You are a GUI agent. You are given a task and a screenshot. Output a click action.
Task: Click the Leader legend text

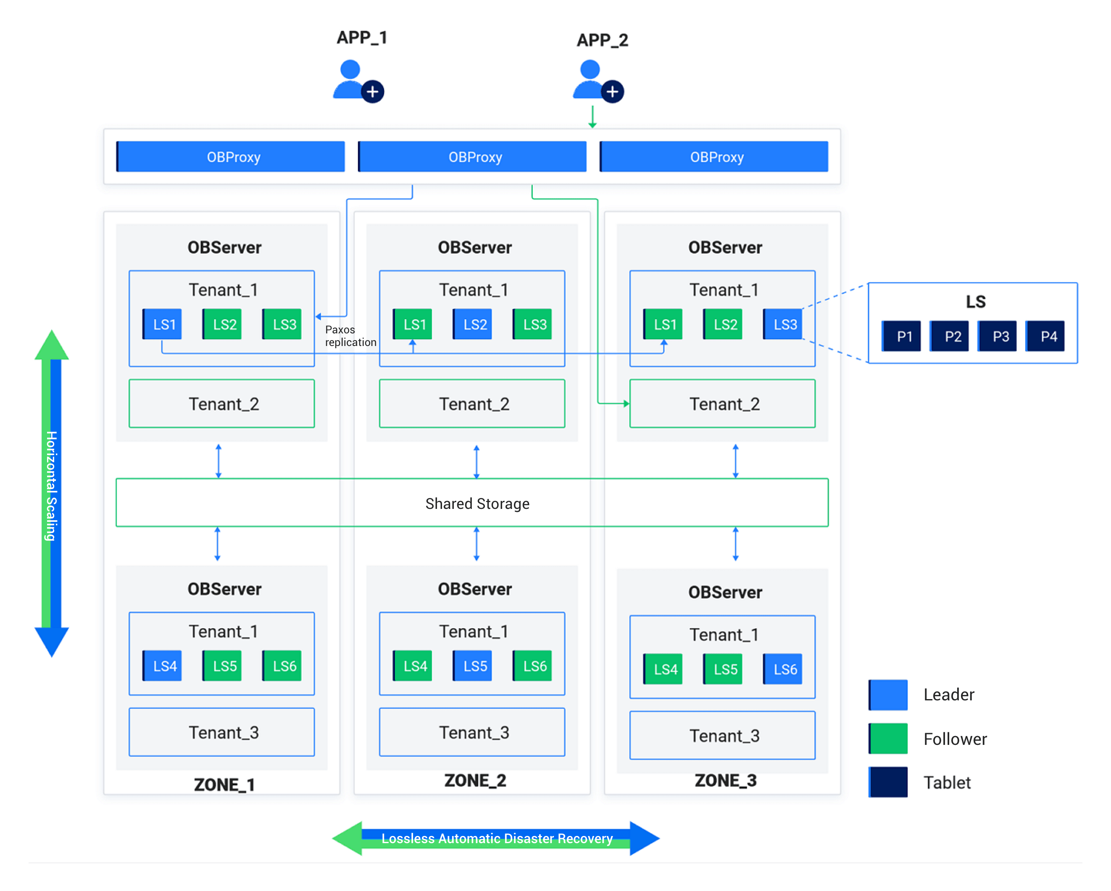(x=949, y=694)
